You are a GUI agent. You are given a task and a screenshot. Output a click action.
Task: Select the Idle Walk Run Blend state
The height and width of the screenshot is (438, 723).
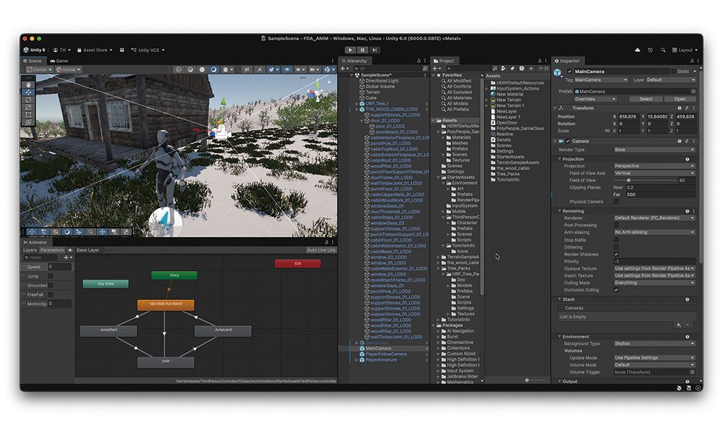coord(166,304)
